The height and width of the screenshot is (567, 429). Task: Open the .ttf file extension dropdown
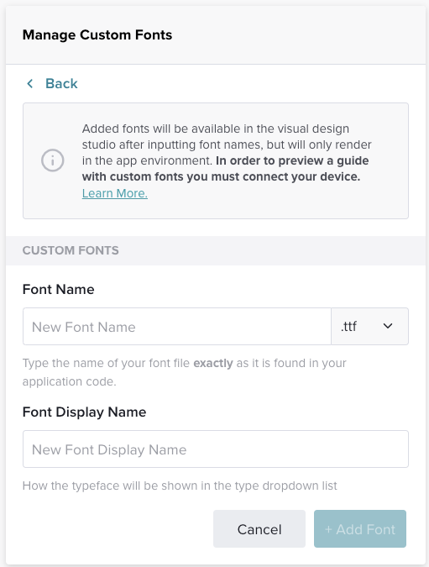369,326
